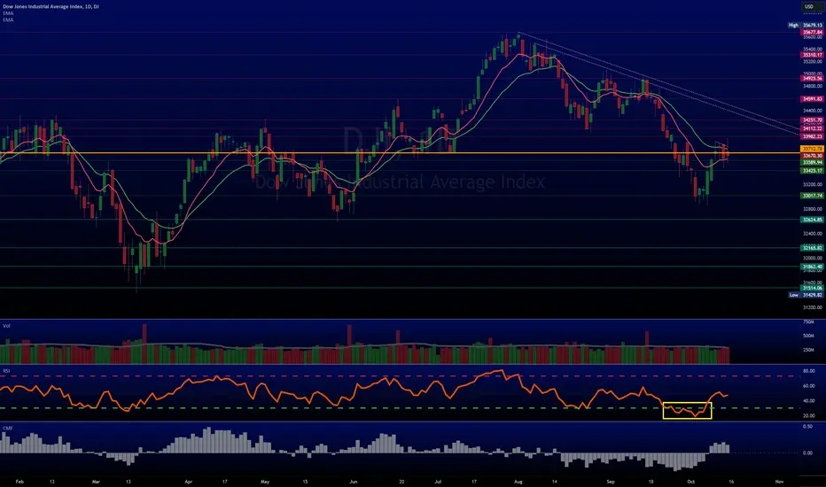This screenshot has width=826, height=487.
Task: Select the 33982.23 price level tag
Action: coord(812,136)
